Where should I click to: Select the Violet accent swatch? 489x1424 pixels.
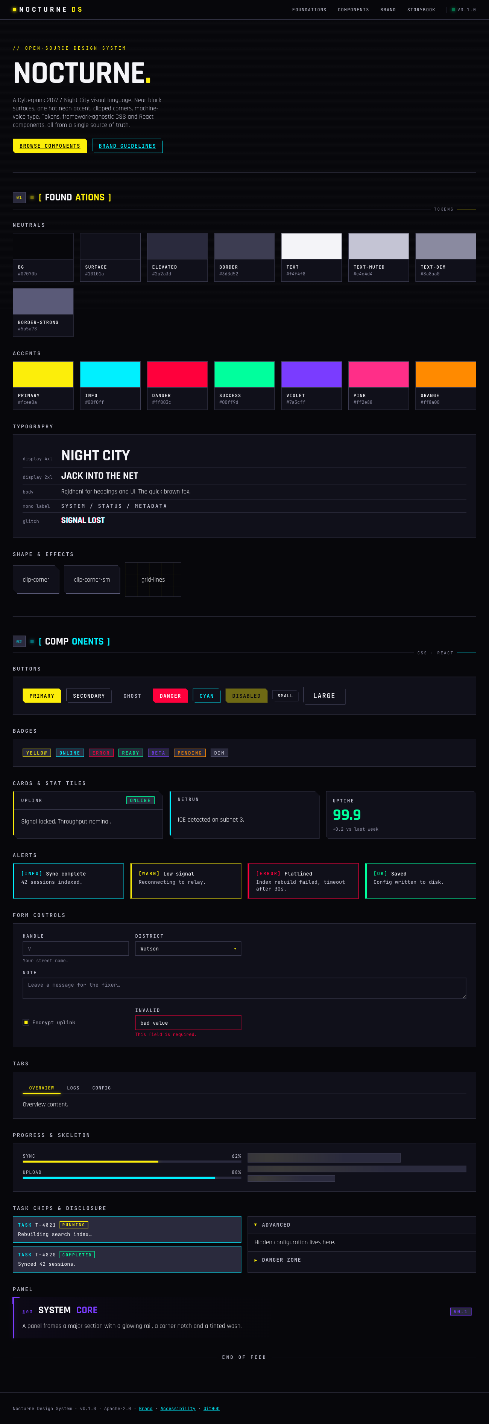[311, 385]
